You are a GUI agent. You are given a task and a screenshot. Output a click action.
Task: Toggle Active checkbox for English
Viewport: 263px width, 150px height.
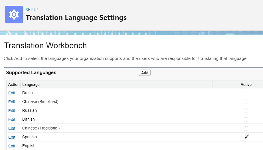click(246, 146)
